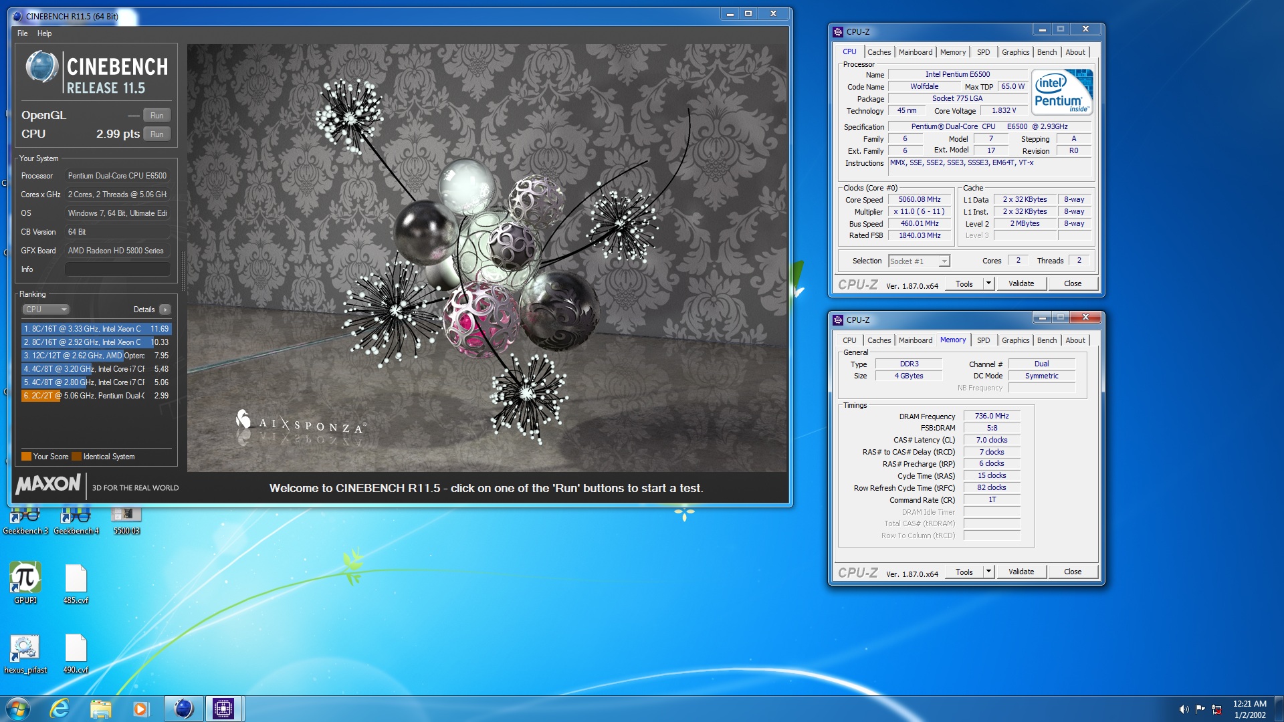Run the CPU benchmark

156,134
